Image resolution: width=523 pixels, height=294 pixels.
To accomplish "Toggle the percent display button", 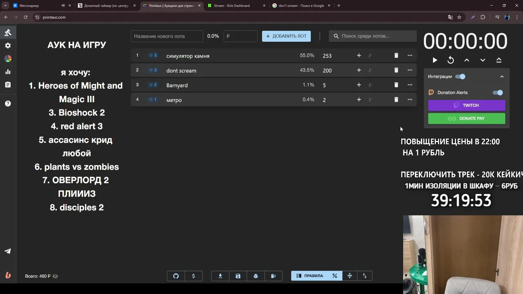I will pyautogui.click(x=335, y=276).
